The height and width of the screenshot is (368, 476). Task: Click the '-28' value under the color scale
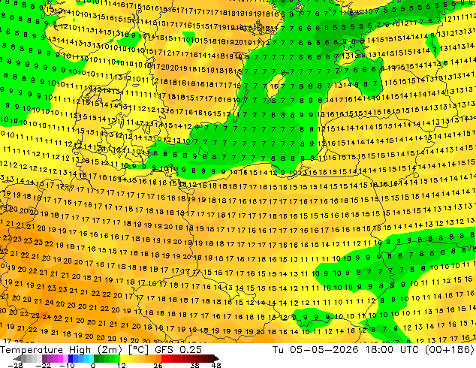[15, 365]
